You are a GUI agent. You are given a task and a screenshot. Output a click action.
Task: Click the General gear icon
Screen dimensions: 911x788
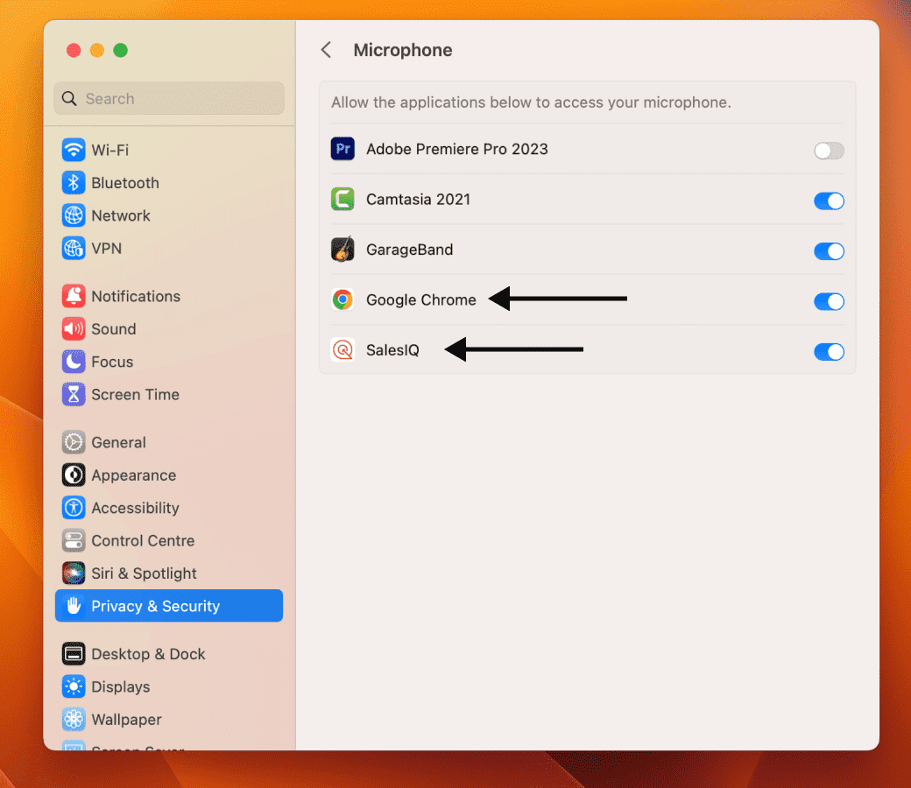point(74,442)
